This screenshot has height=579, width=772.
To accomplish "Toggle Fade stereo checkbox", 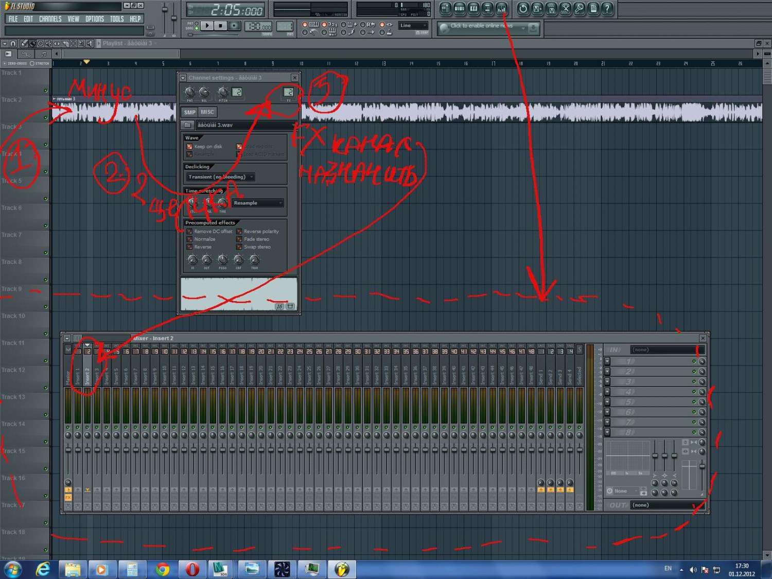I will pyautogui.click(x=239, y=239).
